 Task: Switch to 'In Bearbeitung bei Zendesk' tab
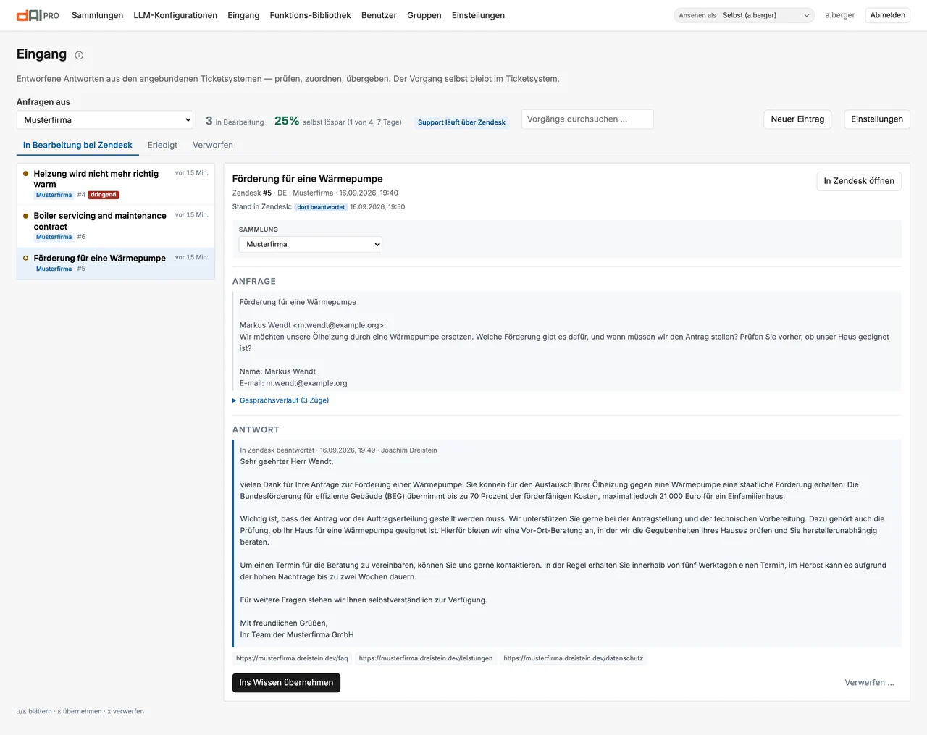pos(77,145)
